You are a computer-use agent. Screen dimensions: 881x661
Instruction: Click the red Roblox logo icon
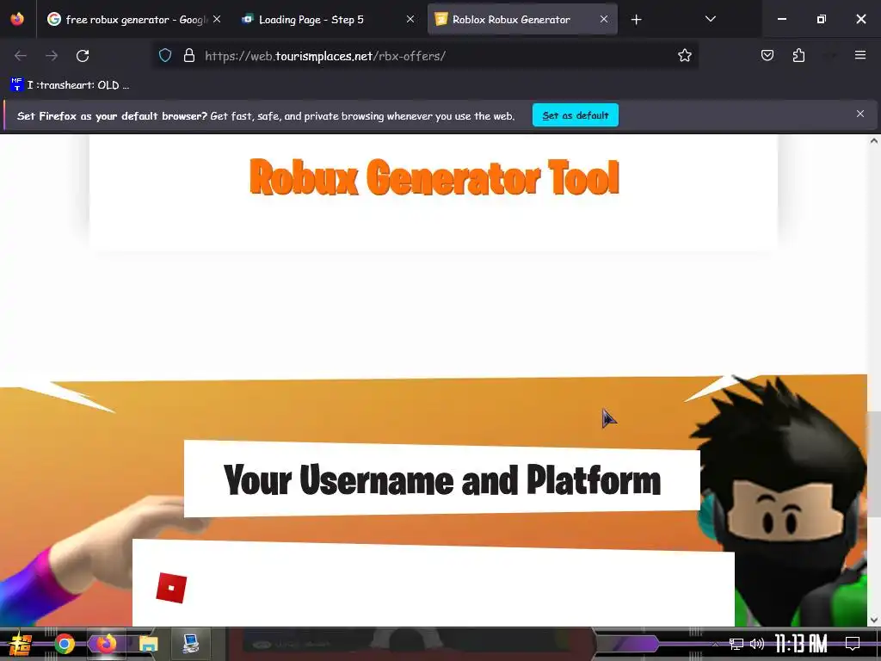click(171, 588)
